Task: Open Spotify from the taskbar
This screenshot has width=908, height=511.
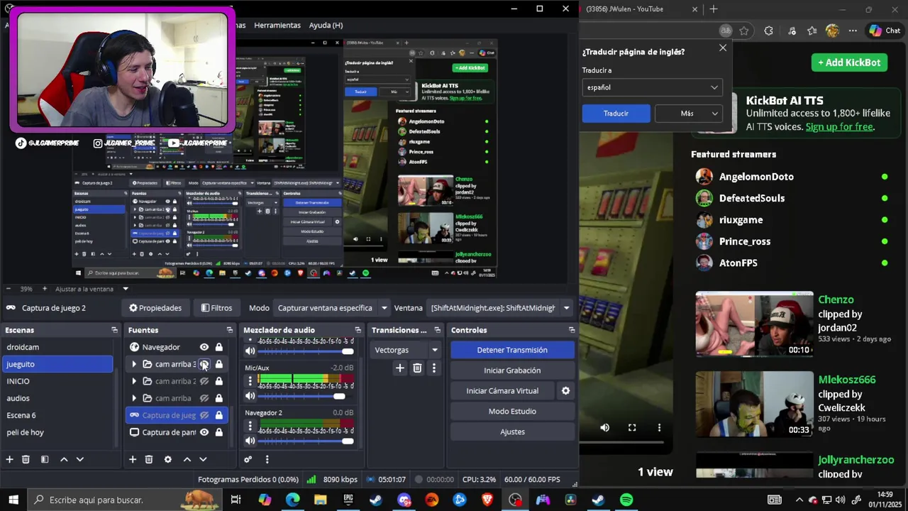Action: (626, 500)
